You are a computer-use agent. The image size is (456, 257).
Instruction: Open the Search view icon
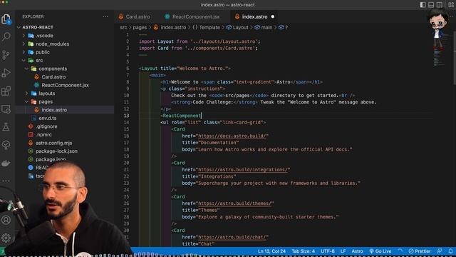(x=6, y=36)
